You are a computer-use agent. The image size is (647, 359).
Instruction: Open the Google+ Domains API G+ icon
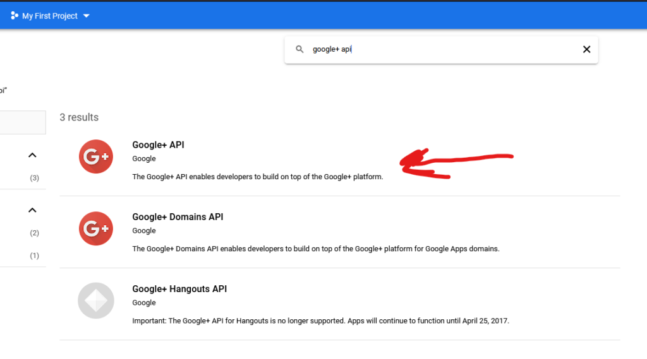click(96, 229)
